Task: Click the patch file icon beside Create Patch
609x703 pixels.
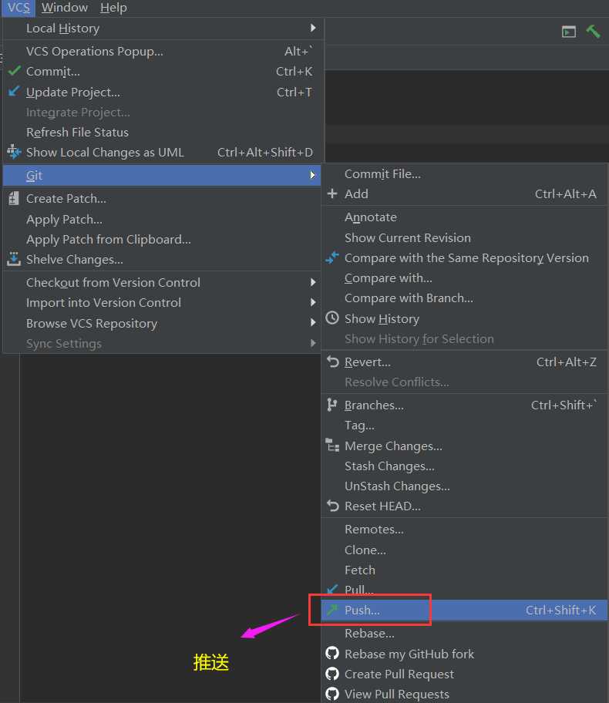Action: [14, 198]
